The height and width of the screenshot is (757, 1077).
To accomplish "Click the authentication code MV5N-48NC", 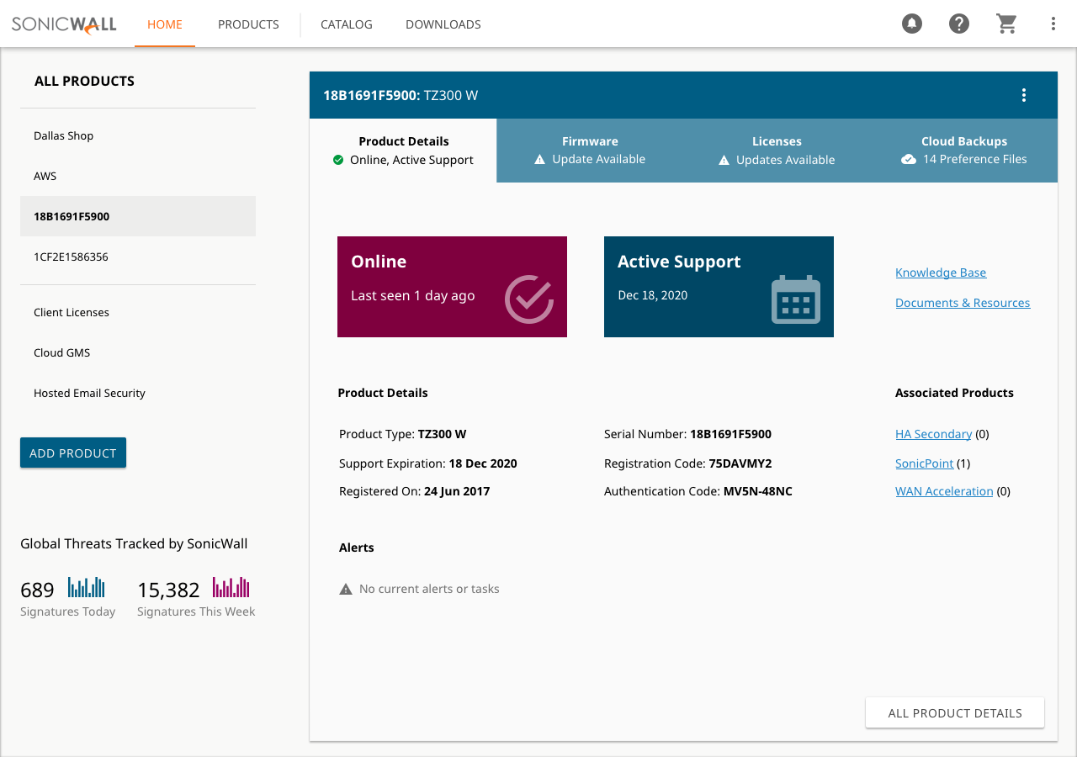I will coord(758,491).
